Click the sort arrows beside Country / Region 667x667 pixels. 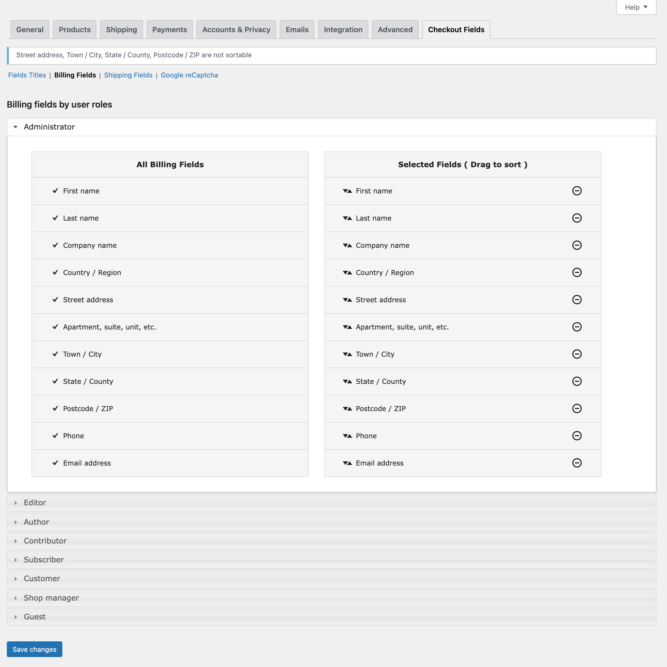click(347, 272)
